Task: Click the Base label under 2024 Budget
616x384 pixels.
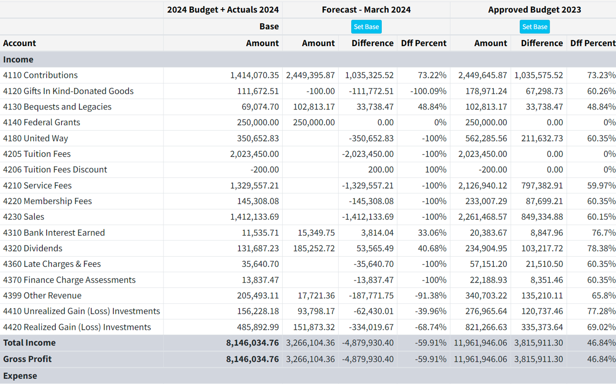Action: tap(269, 26)
